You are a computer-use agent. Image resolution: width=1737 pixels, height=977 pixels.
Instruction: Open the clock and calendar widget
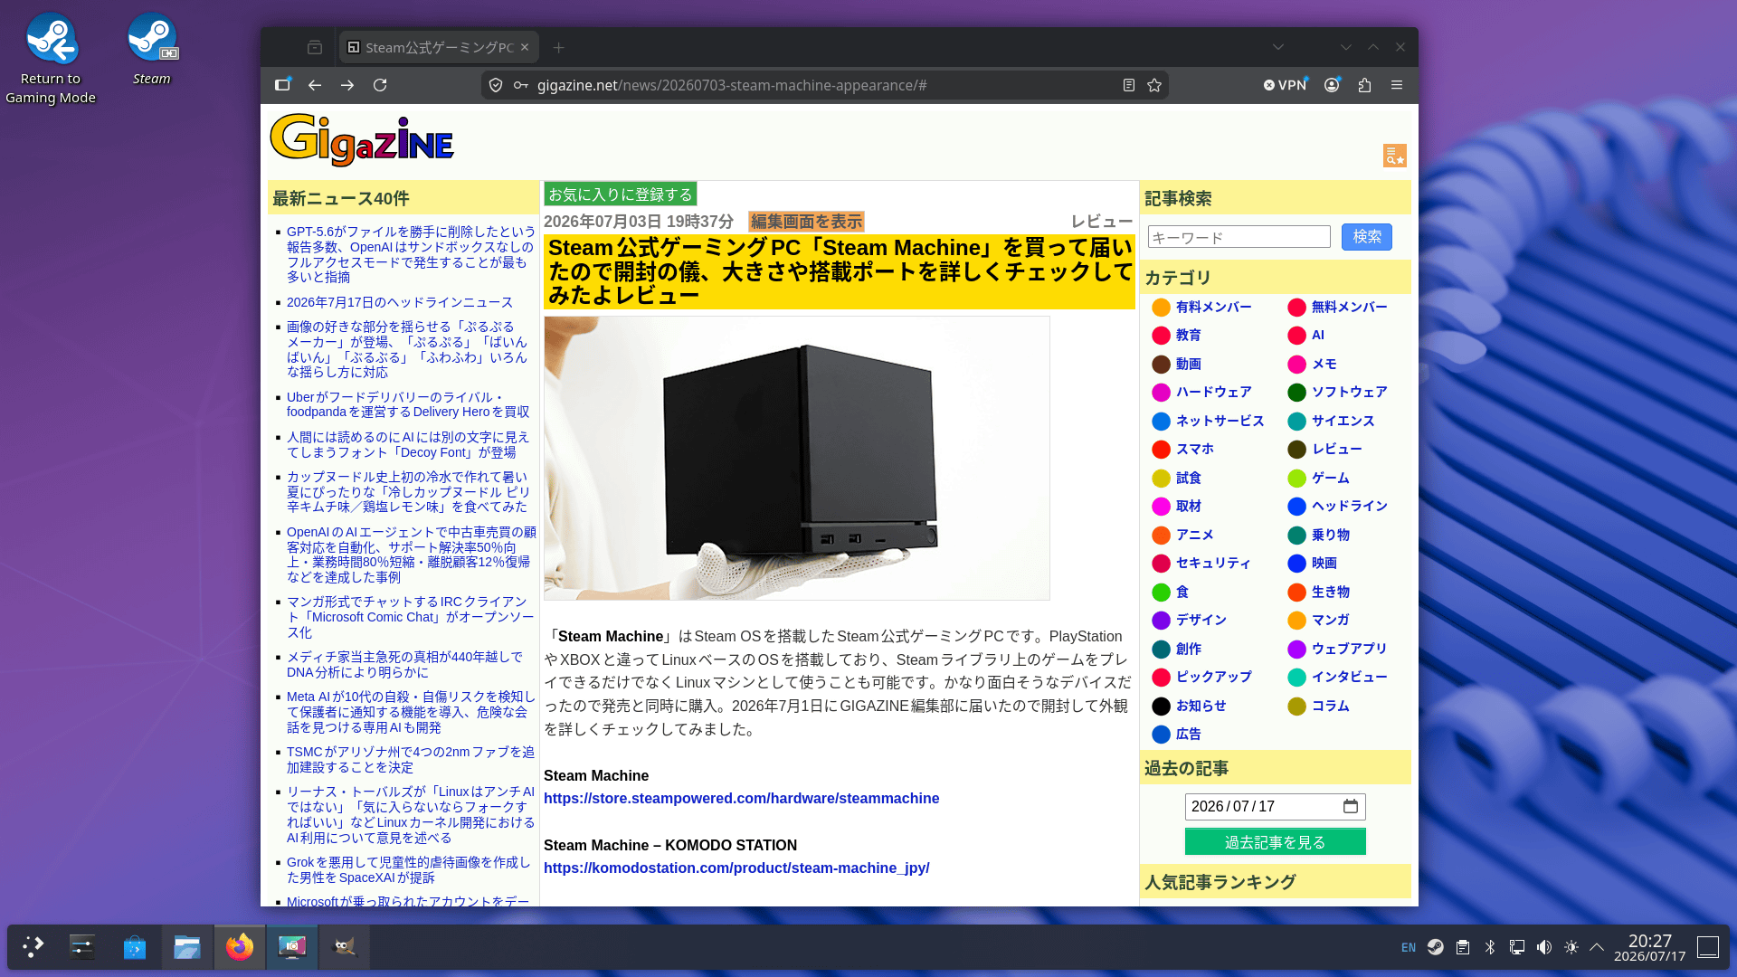1650,947
